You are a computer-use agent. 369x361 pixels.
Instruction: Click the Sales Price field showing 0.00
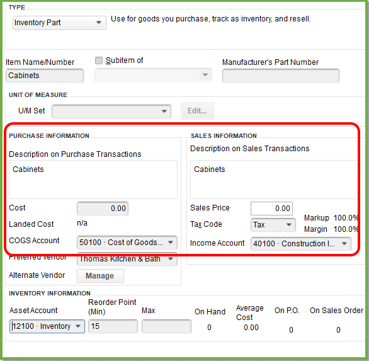point(271,209)
